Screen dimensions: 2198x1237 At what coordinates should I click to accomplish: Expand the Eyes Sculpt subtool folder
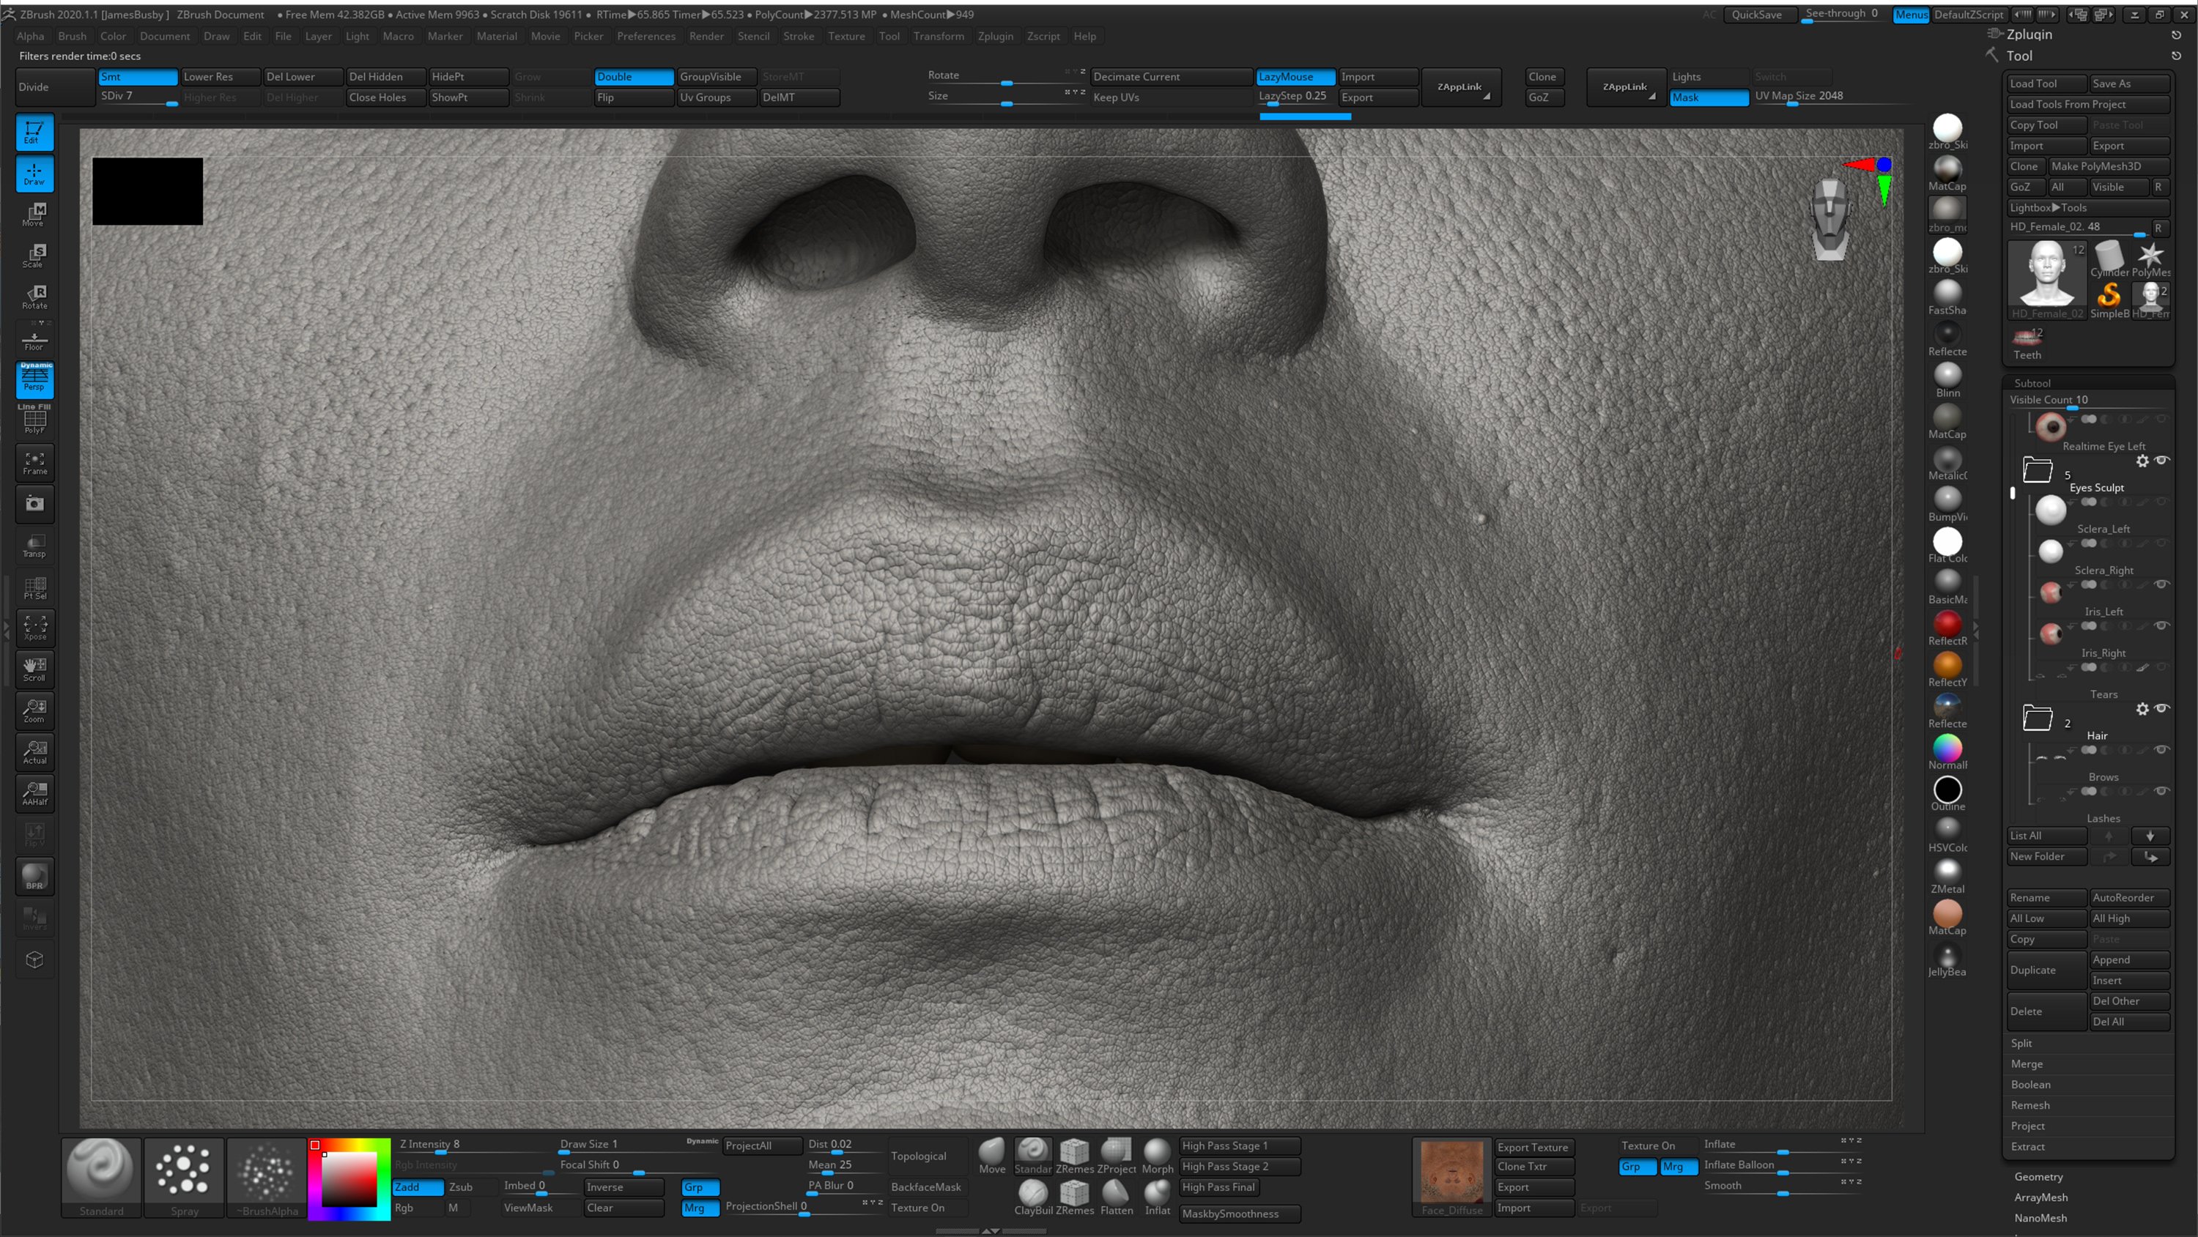pyautogui.click(x=2038, y=470)
